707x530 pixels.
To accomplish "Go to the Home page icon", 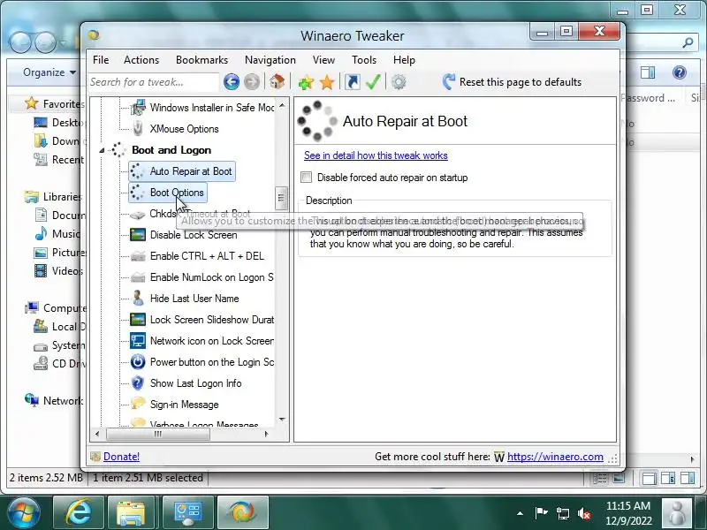I will coord(277,81).
